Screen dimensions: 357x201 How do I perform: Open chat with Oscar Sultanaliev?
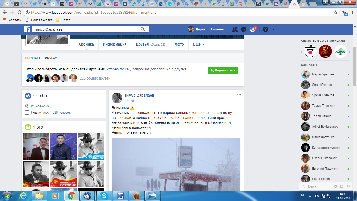[325, 158]
